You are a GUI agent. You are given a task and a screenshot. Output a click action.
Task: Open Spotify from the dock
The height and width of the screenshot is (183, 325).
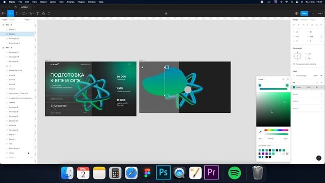(235, 173)
